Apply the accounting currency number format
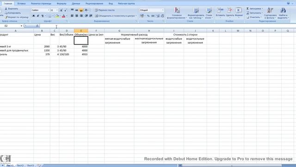This screenshot has height=167, width=296. [x=142, y=16]
